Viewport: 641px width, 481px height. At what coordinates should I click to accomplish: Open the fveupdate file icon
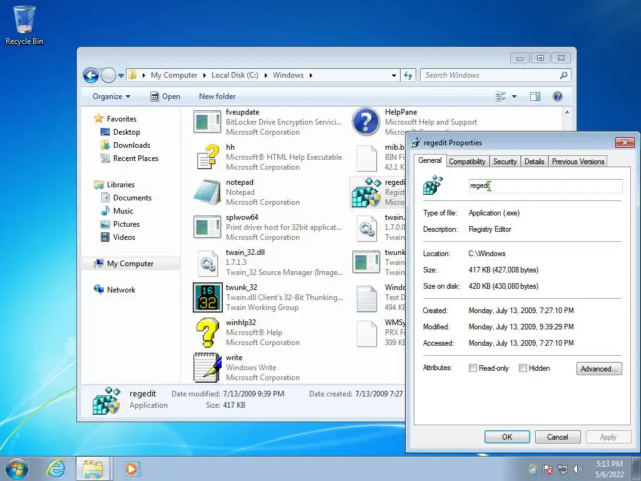207,122
